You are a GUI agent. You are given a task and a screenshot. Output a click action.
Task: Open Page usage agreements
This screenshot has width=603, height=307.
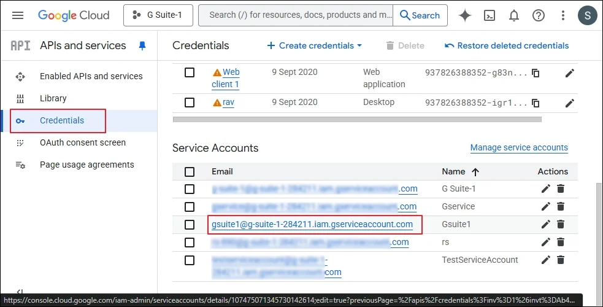click(87, 165)
